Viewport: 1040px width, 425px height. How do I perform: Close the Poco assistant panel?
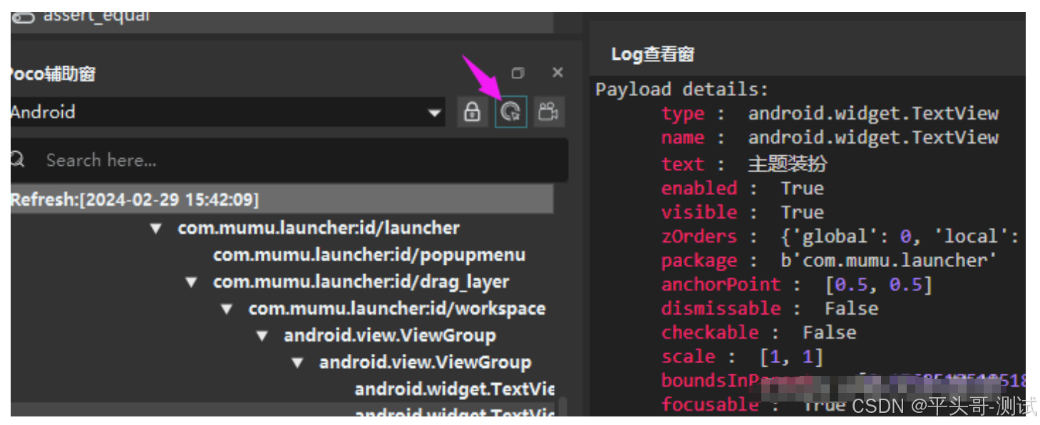coord(558,73)
